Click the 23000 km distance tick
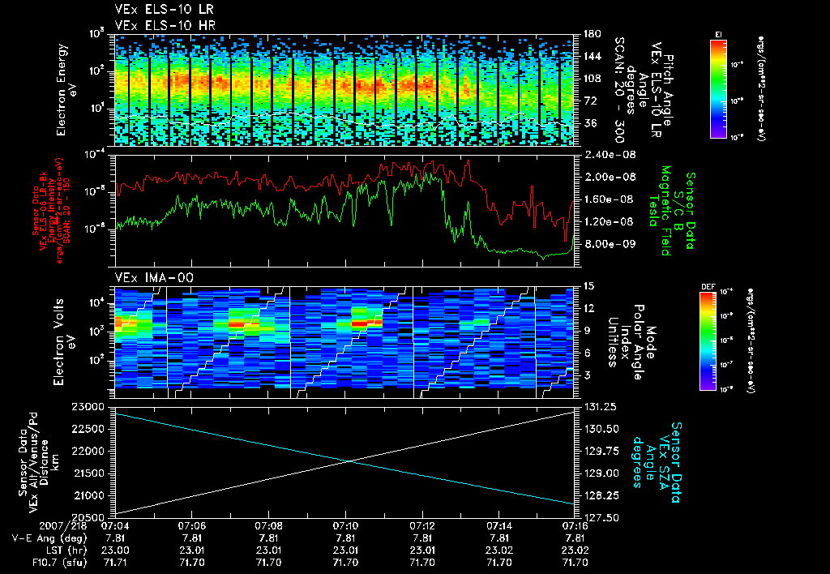Viewport: 830px width, 574px height. (x=89, y=407)
